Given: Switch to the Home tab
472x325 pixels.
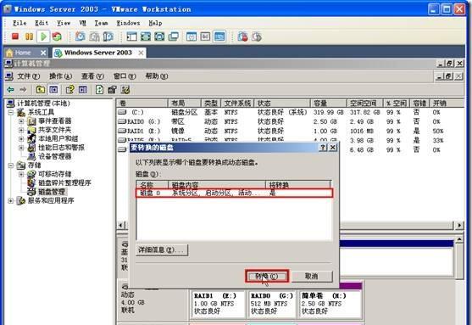Looking at the screenshot, I should point(26,53).
